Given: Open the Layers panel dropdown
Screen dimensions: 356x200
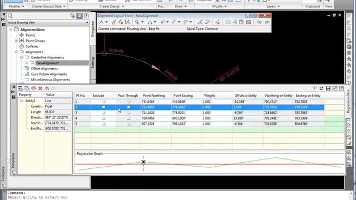Looking at the screenshot, I should tap(273, 6).
